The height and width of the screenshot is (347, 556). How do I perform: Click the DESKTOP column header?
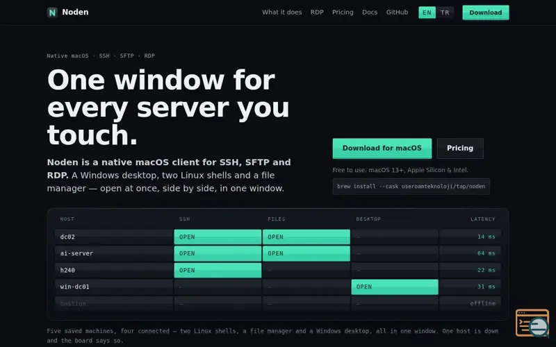pos(368,219)
